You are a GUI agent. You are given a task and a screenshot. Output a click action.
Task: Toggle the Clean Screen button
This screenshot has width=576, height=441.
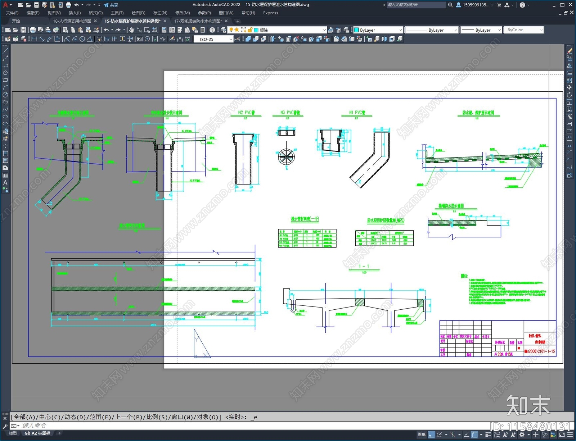(x=562, y=435)
